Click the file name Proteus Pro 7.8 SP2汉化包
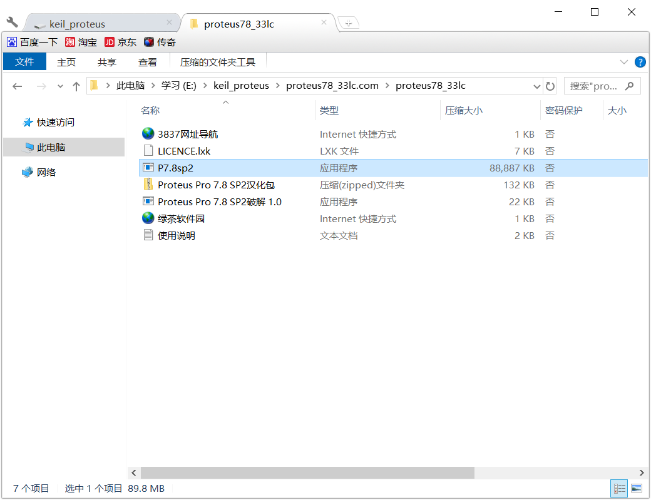This screenshot has width=651, height=500. coord(216,185)
